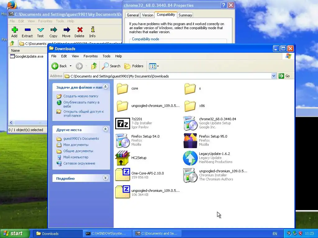Image resolution: width=318 pixels, height=238 pixels.
Task: Open the Back history dropdown arrow
Action: (70, 66)
